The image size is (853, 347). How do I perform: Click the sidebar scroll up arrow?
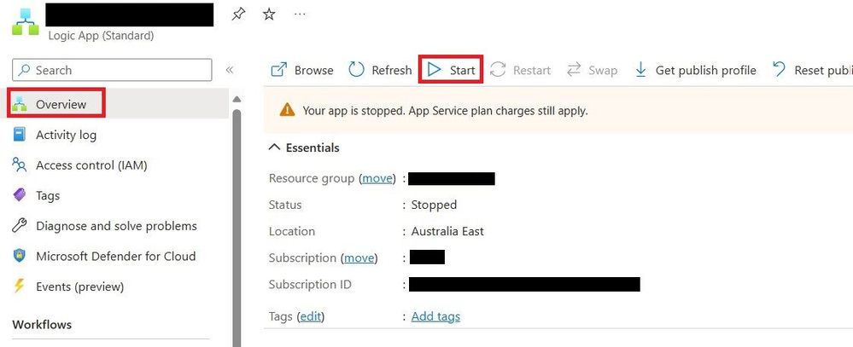tap(237, 100)
